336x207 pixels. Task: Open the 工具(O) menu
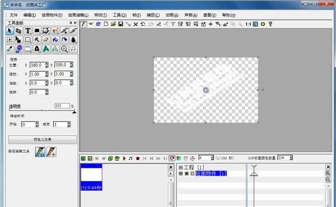point(120,15)
